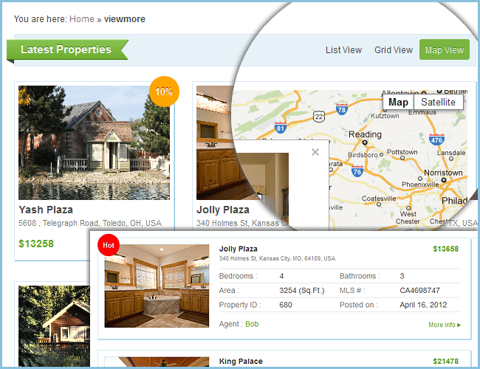
Task: Click More info for Jolly Plaza
Action: 445,325
